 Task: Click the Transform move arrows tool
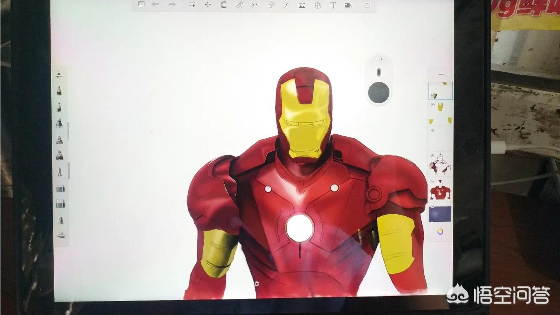[208, 5]
